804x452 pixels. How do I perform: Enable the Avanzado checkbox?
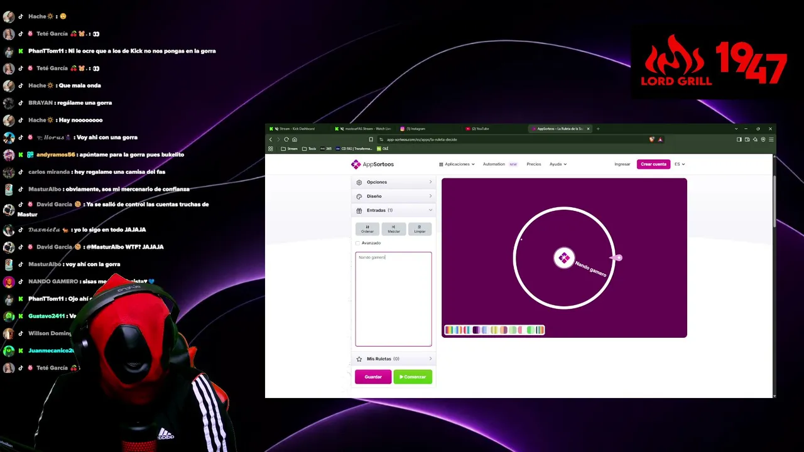358,243
